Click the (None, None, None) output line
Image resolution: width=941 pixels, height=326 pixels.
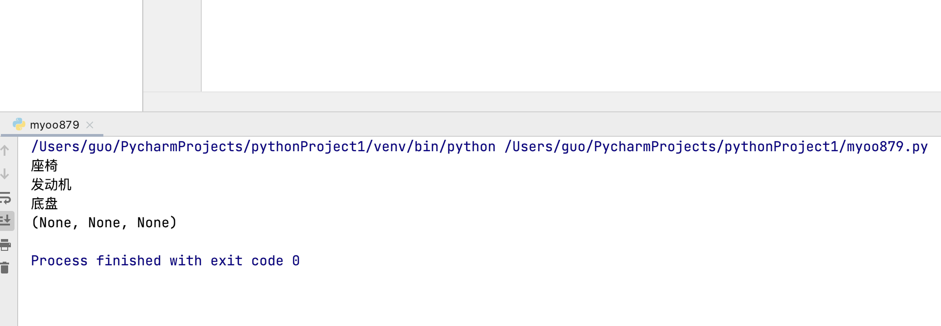coord(104,223)
